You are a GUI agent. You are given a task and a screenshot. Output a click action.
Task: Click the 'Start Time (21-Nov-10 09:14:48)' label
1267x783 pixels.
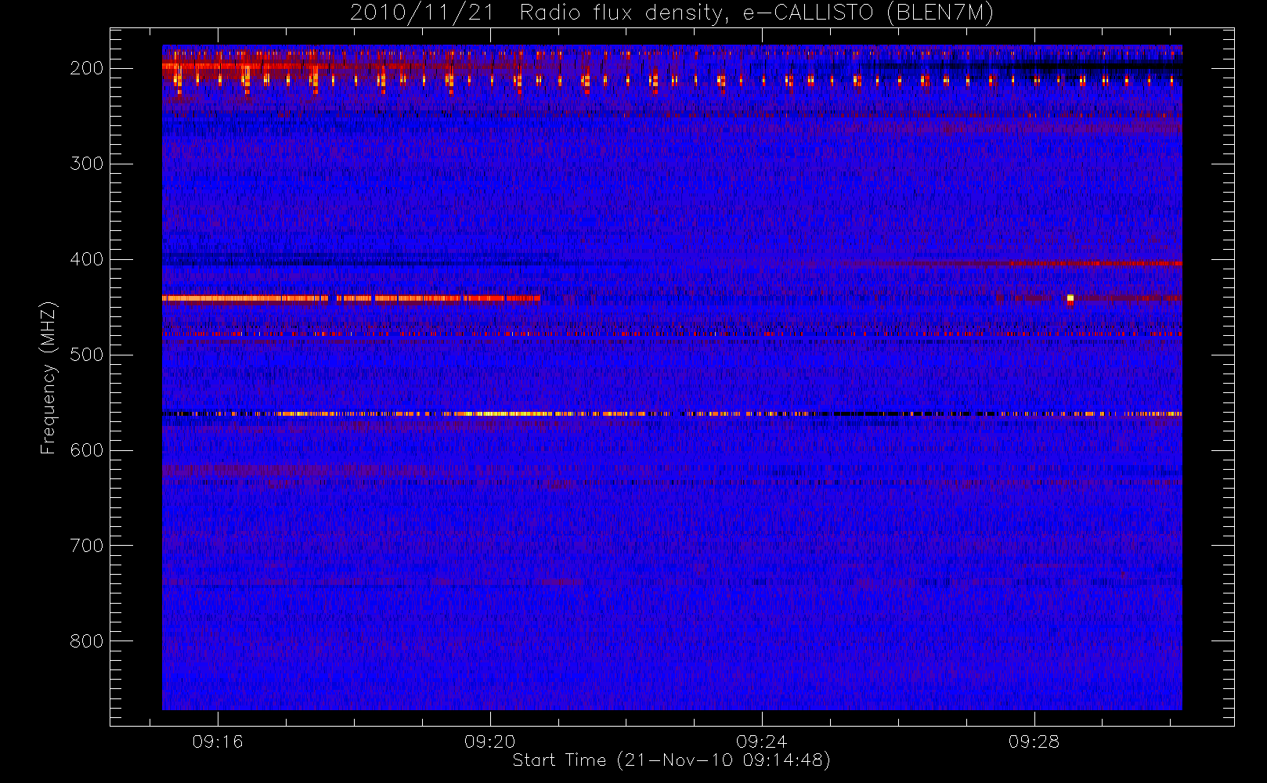(x=671, y=760)
